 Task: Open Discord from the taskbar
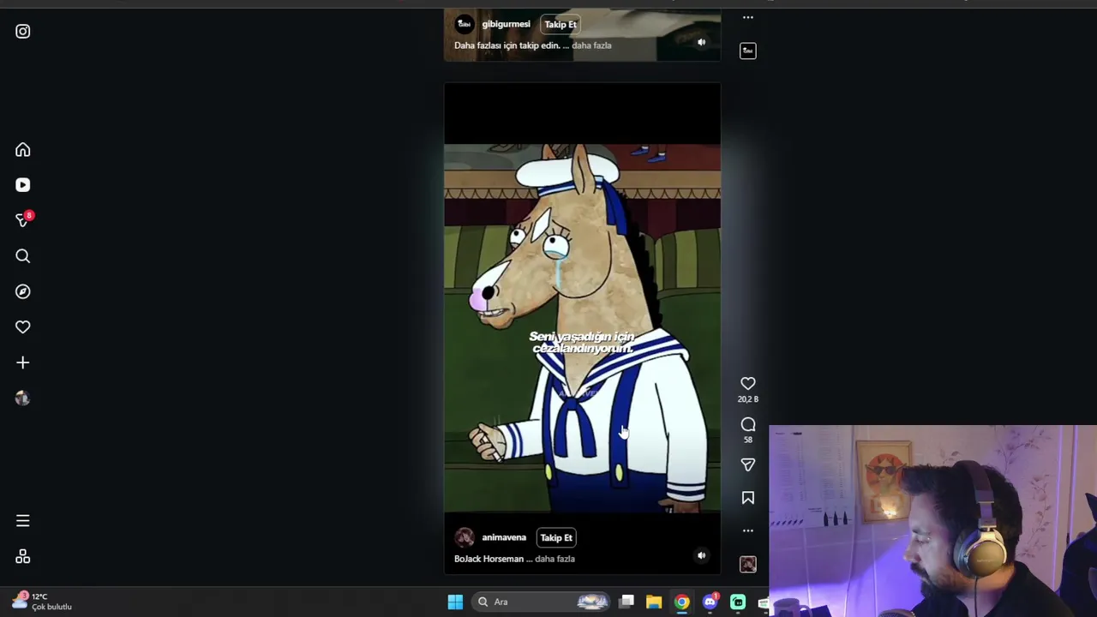click(710, 602)
